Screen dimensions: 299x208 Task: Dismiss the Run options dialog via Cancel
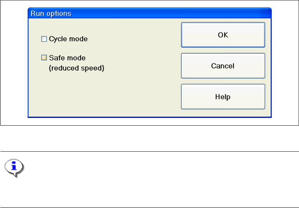pyautogui.click(x=223, y=66)
